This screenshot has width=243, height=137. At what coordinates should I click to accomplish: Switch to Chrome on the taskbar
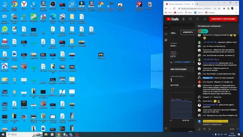58,134
